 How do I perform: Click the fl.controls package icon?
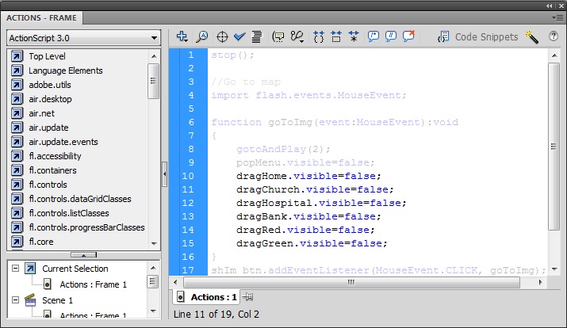point(17,185)
